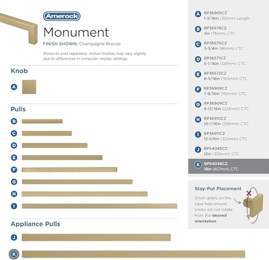
Task: Click the BP36905CZ knob model number
Action: tap(215, 13)
